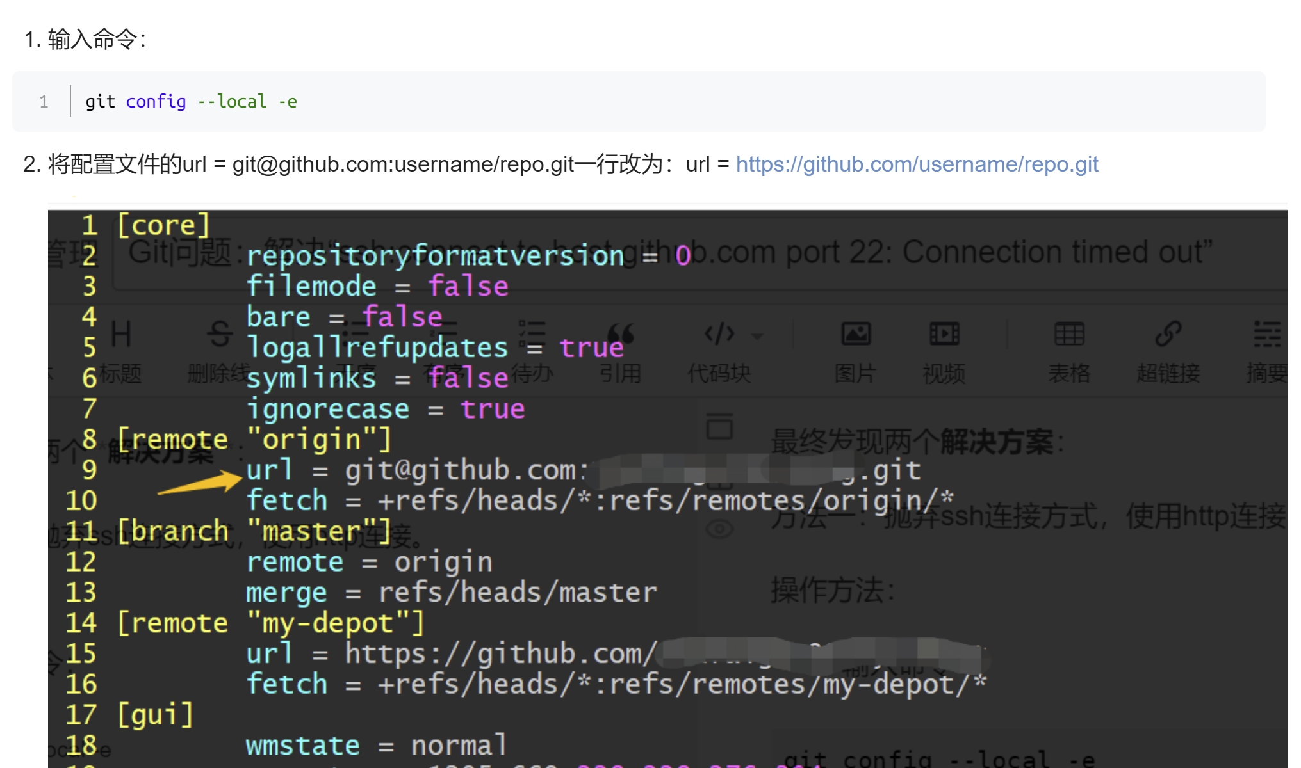Image resolution: width=1301 pixels, height=768 pixels.
Task: Open the dropdown arrow beside code block icon
Action: (x=757, y=336)
